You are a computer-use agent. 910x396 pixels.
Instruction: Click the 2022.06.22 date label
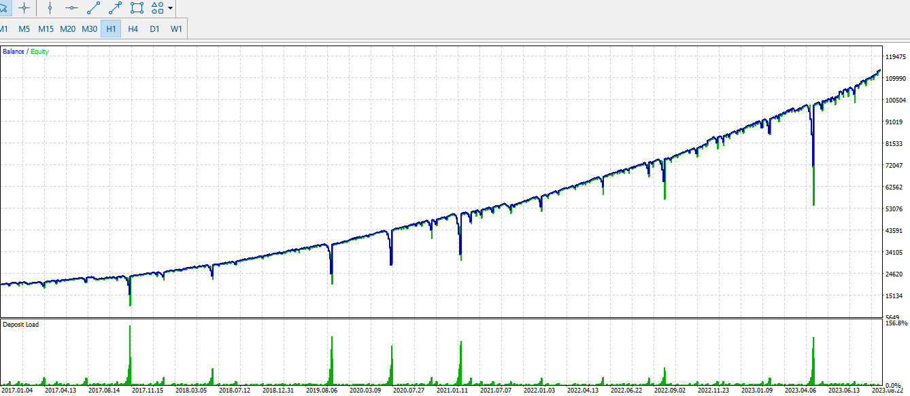[626, 391]
